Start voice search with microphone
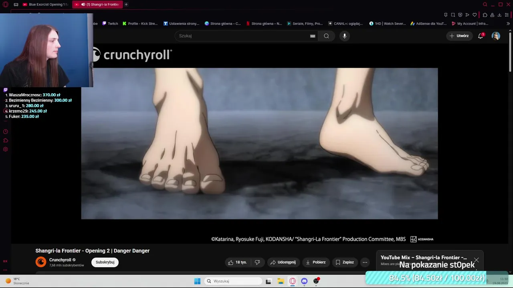The image size is (513, 288). [344, 36]
